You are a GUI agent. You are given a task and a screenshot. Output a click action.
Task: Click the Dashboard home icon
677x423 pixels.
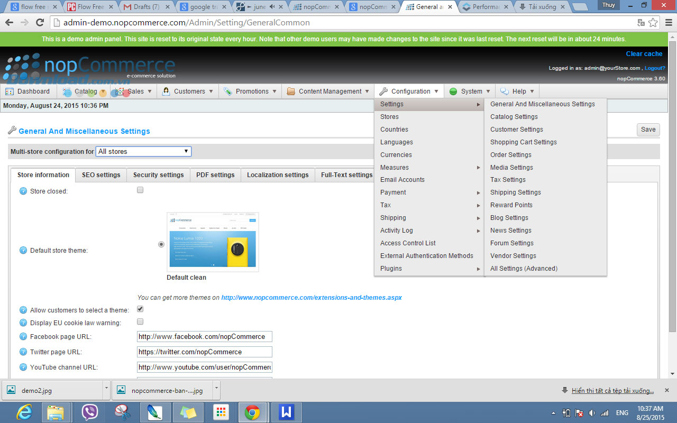(x=11, y=91)
